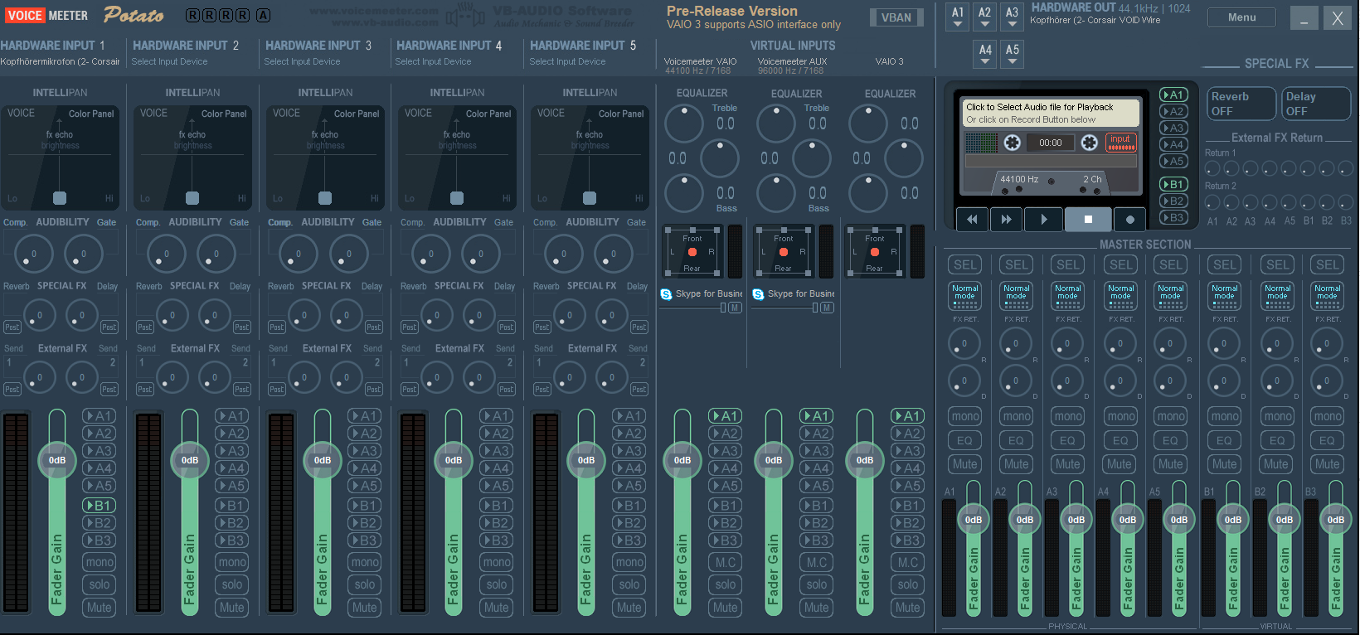Toggle A1 routing on Voicemeeter VAIO strip

(726, 416)
